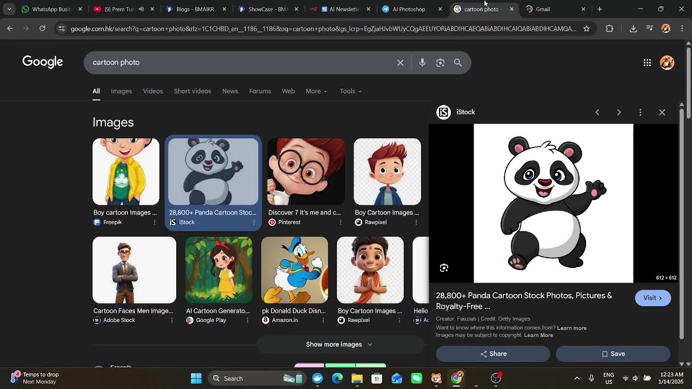
Task: Select the All results tab
Action: pyautogui.click(x=96, y=91)
